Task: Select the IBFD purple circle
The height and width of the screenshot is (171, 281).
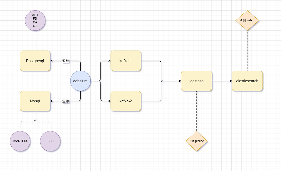Action: click(50, 141)
